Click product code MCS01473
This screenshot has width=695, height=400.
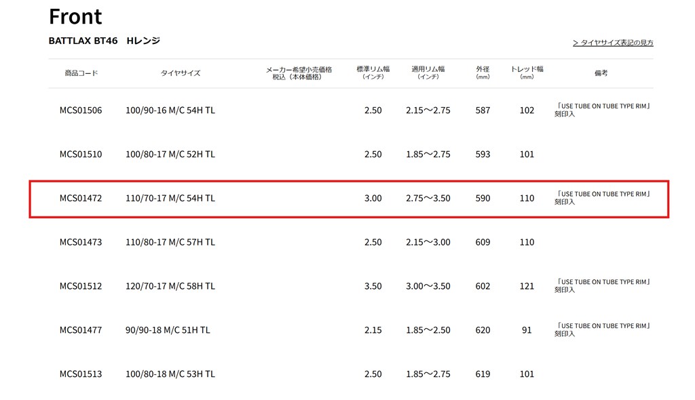pyautogui.click(x=81, y=242)
